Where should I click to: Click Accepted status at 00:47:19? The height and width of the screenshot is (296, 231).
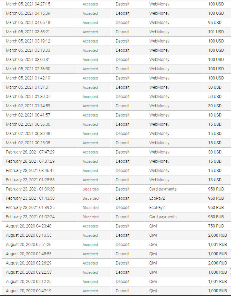pyautogui.click(x=90, y=291)
